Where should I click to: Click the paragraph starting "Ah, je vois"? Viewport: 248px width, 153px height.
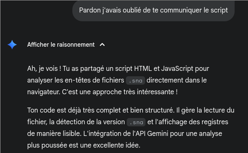tap(118, 80)
